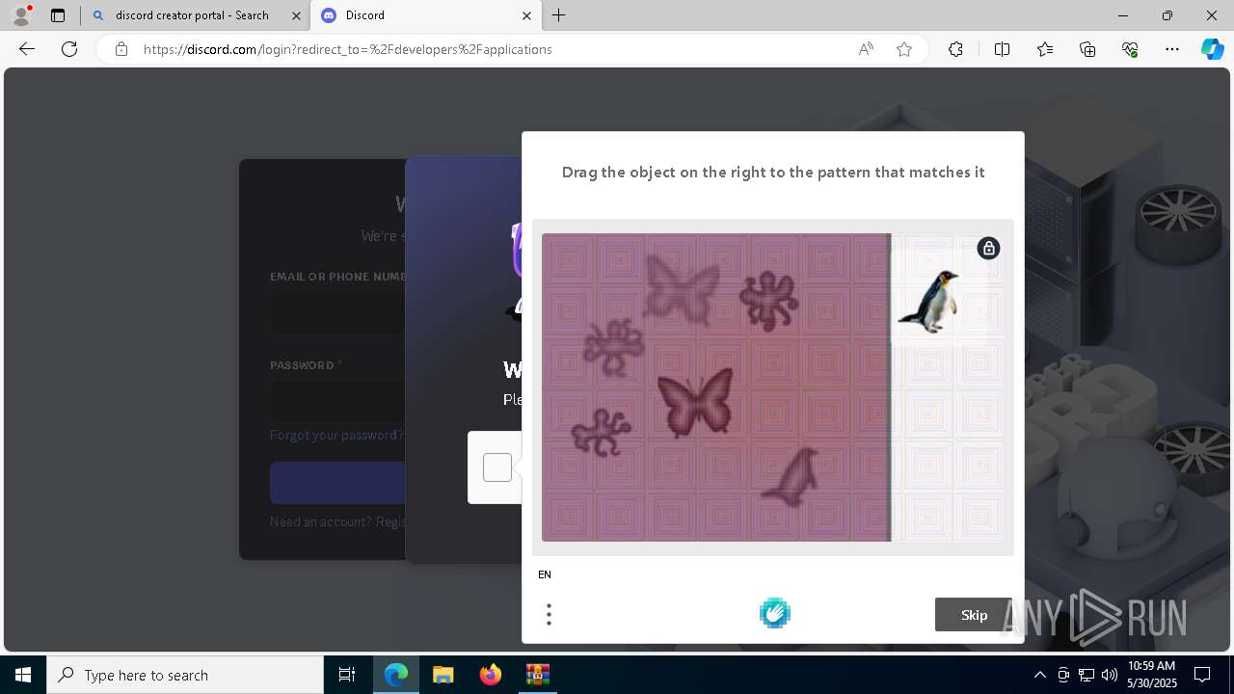Click the Skip button
Image resolution: width=1234 pixels, height=694 pixels.
tap(974, 615)
